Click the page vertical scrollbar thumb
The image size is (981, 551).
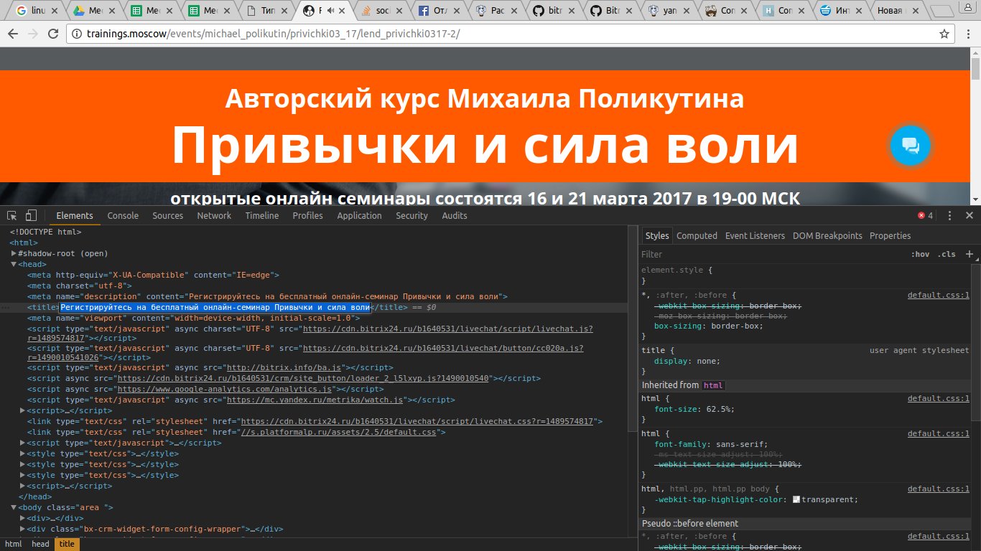click(975, 69)
